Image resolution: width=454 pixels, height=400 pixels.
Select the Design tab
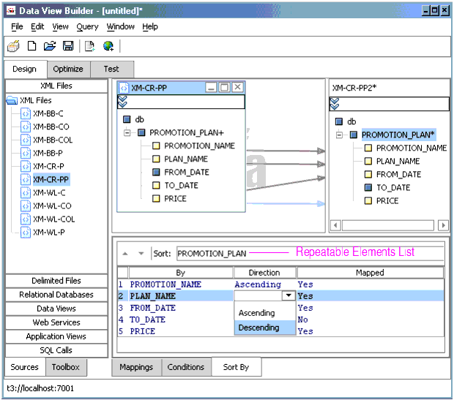click(25, 69)
